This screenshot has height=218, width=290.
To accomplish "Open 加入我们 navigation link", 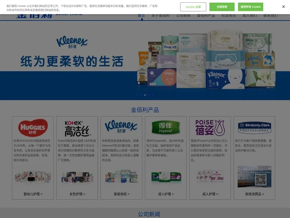I will (250, 16).
